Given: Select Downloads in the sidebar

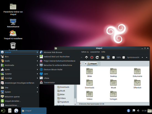Looking at the screenshot, I should coord(63,87).
